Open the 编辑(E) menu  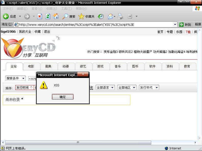pos(22,9)
